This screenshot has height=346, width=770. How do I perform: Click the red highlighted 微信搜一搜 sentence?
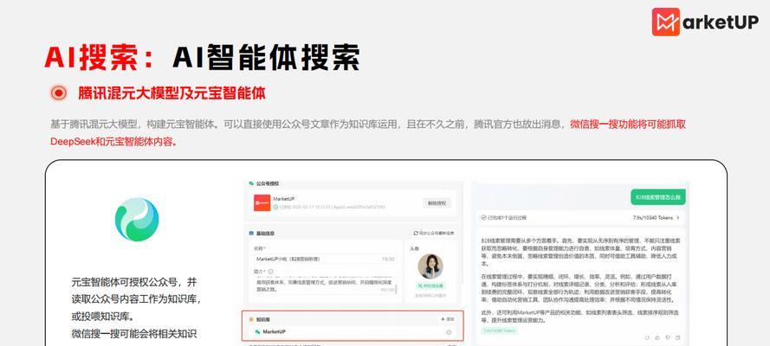368,133
